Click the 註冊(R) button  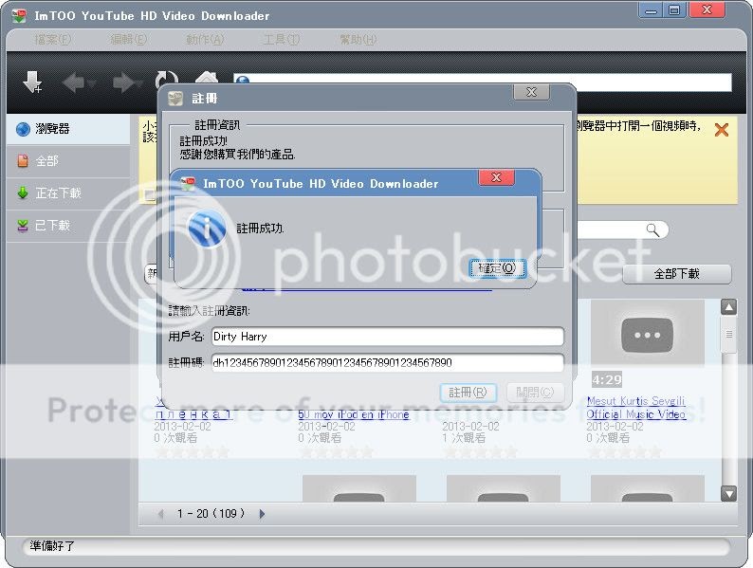[468, 393]
